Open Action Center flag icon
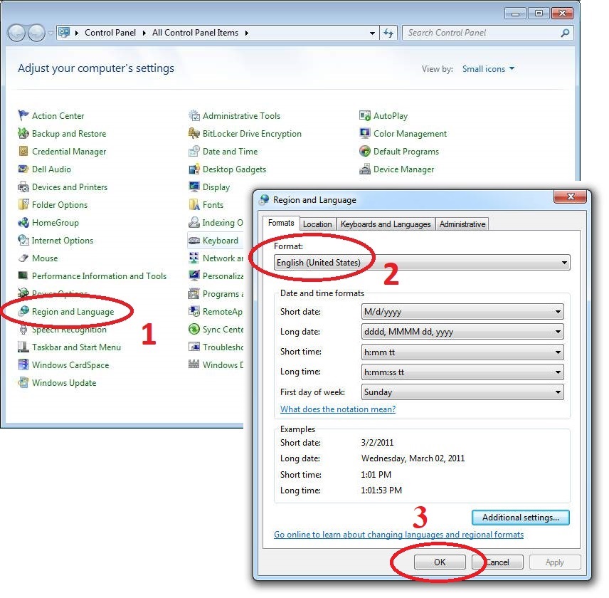The width and height of the screenshot is (609, 598). pos(23,115)
